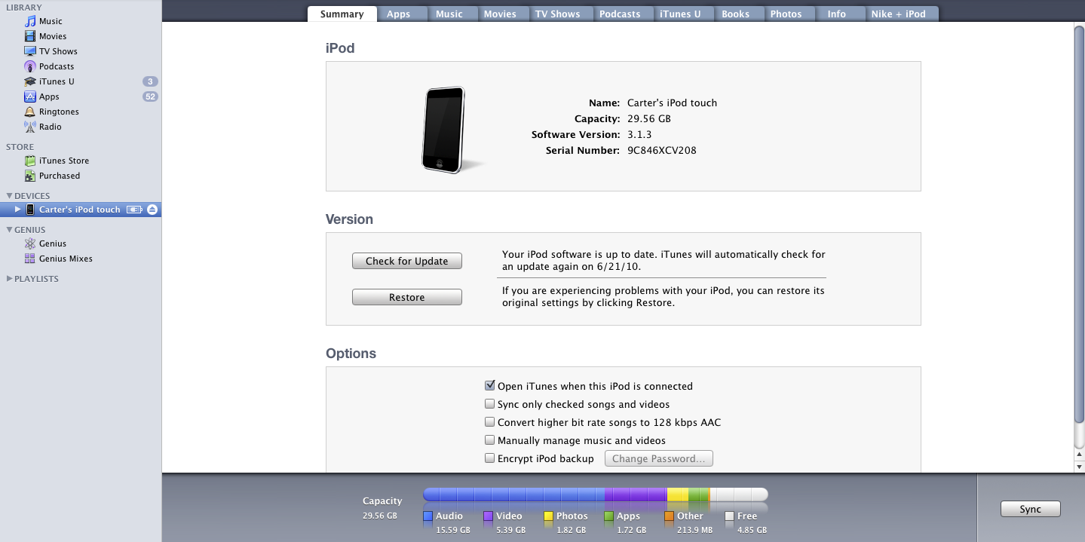Enable Sync only checked songs and videos
The height and width of the screenshot is (542, 1085).
coord(490,404)
